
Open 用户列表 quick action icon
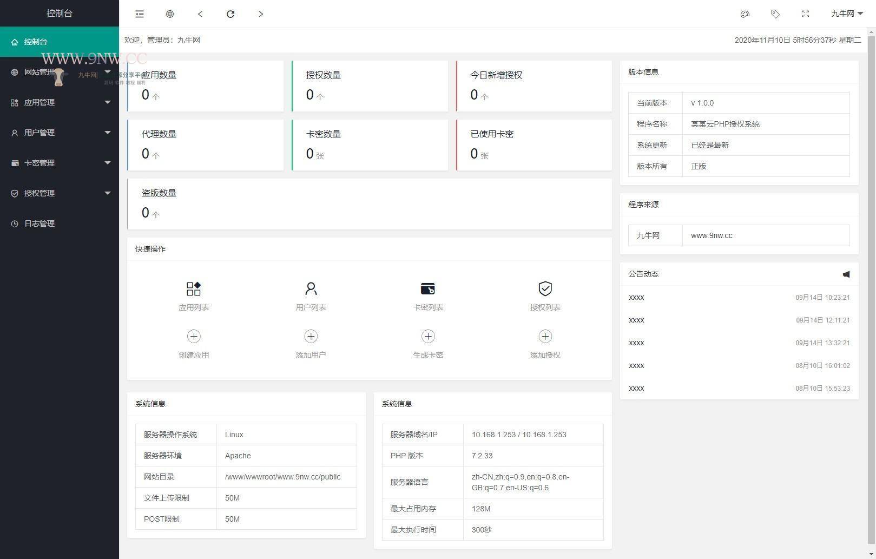[x=311, y=288]
